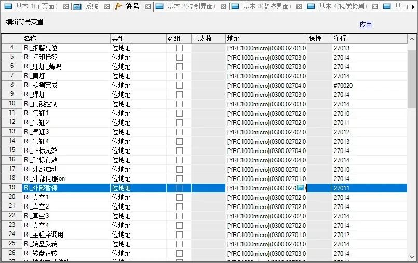Click the 系统 tab icon
The height and width of the screenshot is (263, 418).
coord(77,7)
